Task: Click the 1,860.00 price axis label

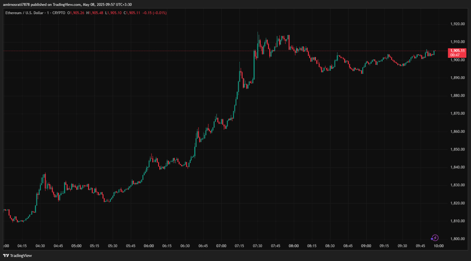Action: [458, 131]
